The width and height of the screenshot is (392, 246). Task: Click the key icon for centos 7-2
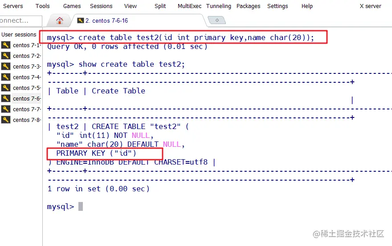click(6, 56)
